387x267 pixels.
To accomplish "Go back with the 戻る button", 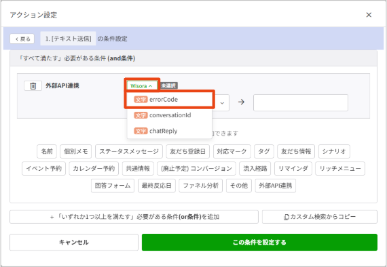I will (x=22, y=39).
